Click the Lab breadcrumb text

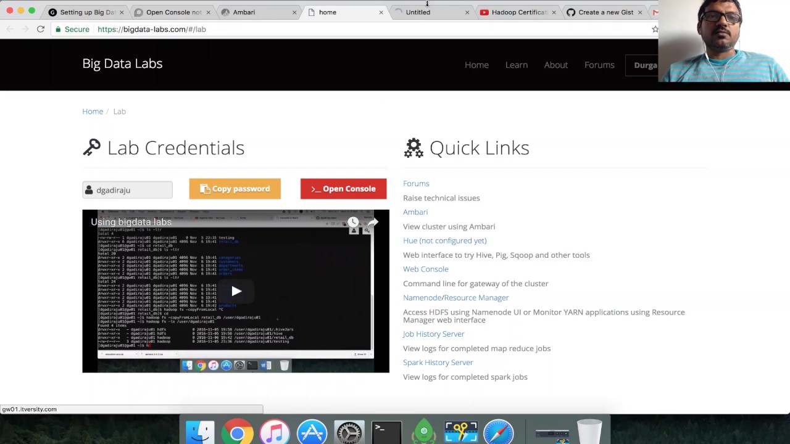click(x=120, y=112)
